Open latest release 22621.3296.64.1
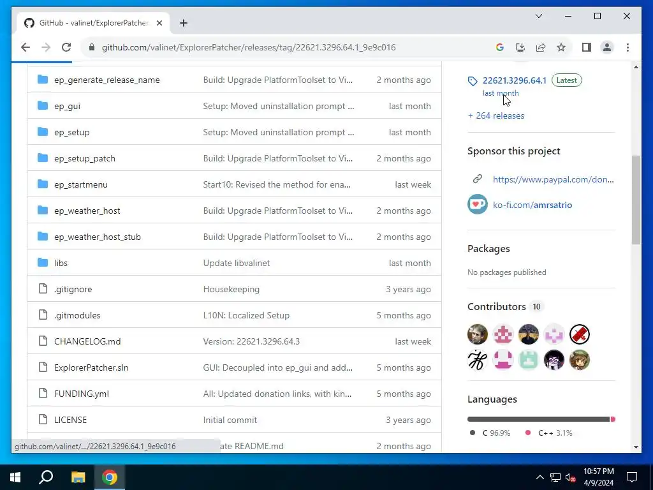The image size is (653, 490). (x=515, y=80)
